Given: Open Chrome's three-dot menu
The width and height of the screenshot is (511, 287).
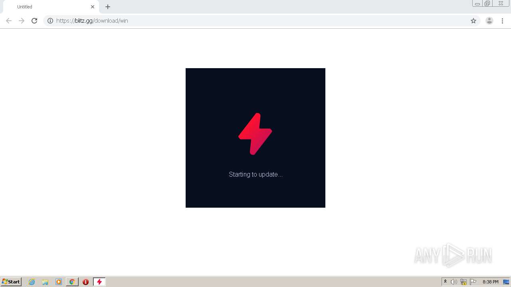Looking at the screenshot, I should pyautogui.click(x=502, y=21).
